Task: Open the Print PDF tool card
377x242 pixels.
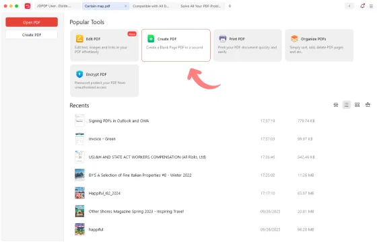Action: pyautogui.click(x=248, y=46)
